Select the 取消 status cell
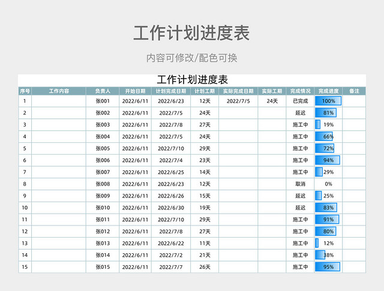 [x=300, y=184]
